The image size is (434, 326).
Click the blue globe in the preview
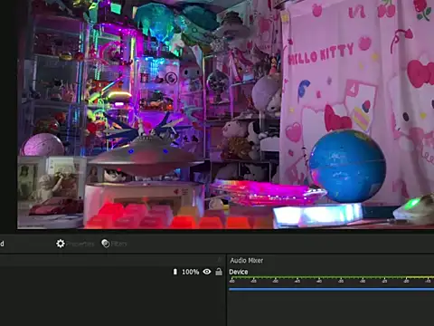point(347,166)
